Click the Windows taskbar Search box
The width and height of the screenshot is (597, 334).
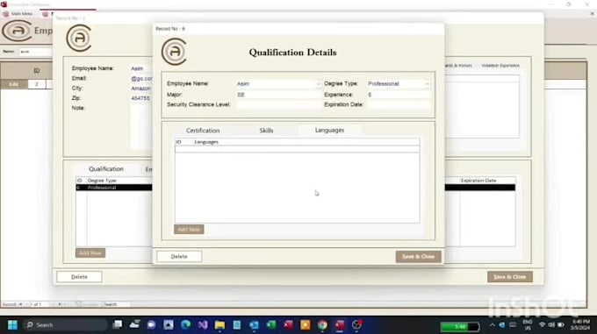65,325
